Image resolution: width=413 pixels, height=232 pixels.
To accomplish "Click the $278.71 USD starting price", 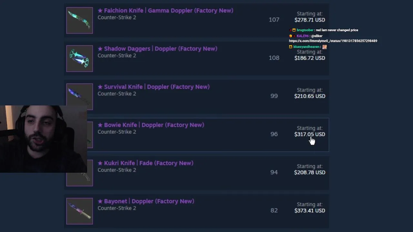I will pos(309,20).
